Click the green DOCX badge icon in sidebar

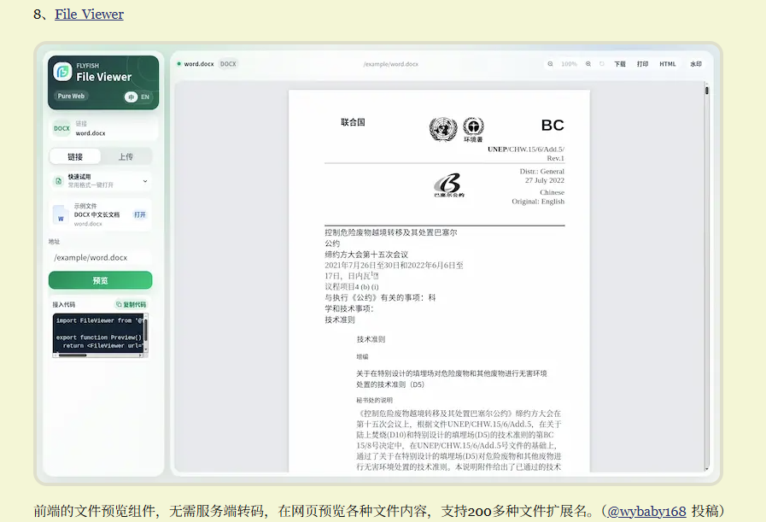(x=61, y=128)
